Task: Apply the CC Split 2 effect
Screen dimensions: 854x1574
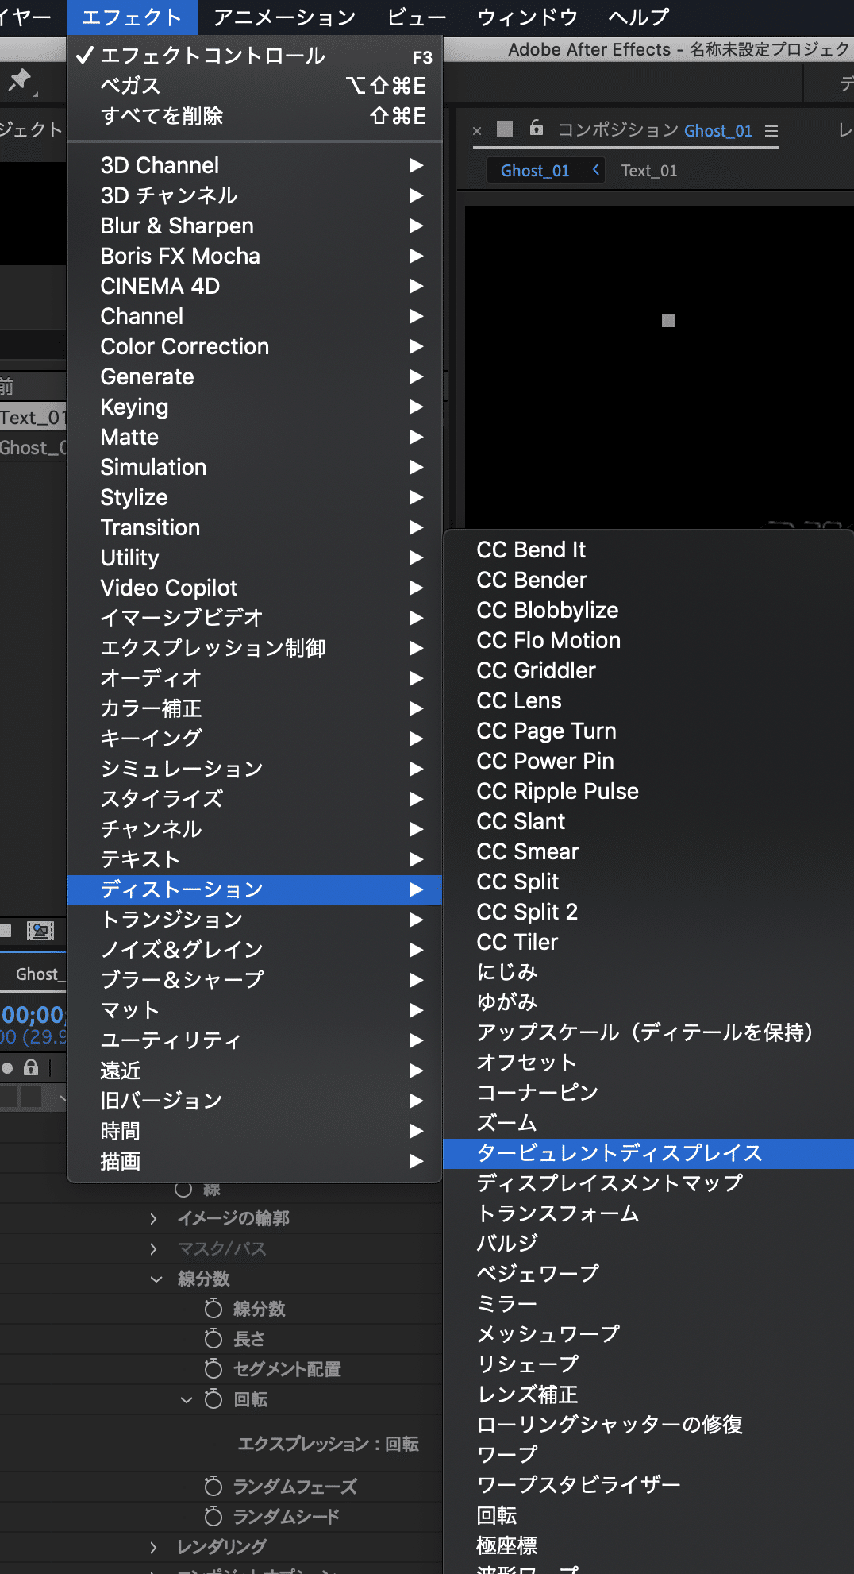Action: pyautogui.click(x=648, y=912)
